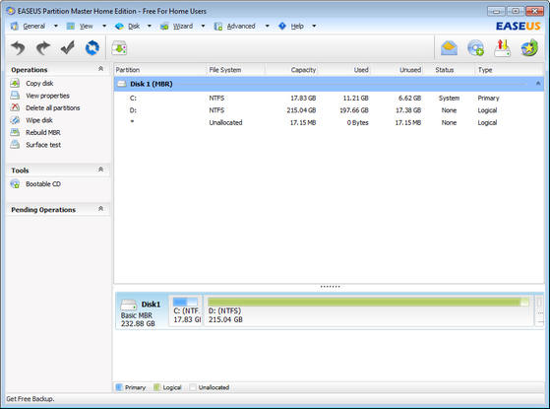Image resolution: width=550 pixels, height=409 pixels.
Task: Click the disk with arrows toolbar icon
Action: pyautogui.click(x=503, y=48)
